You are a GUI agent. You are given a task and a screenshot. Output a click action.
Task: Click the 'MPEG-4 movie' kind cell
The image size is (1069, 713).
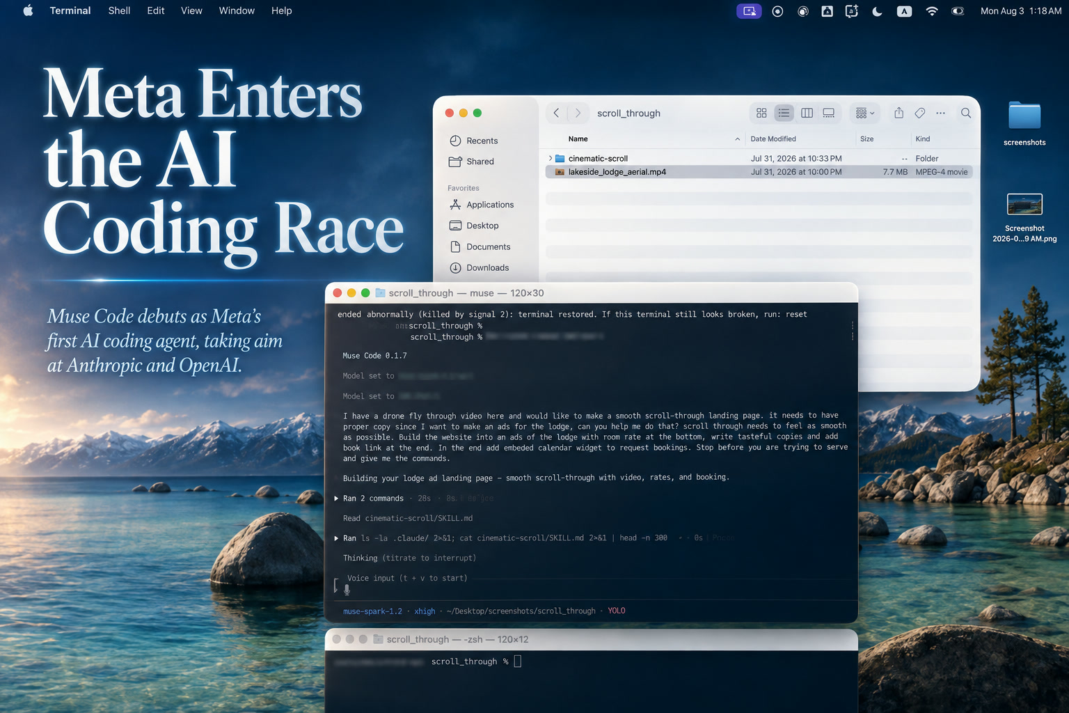942,172
